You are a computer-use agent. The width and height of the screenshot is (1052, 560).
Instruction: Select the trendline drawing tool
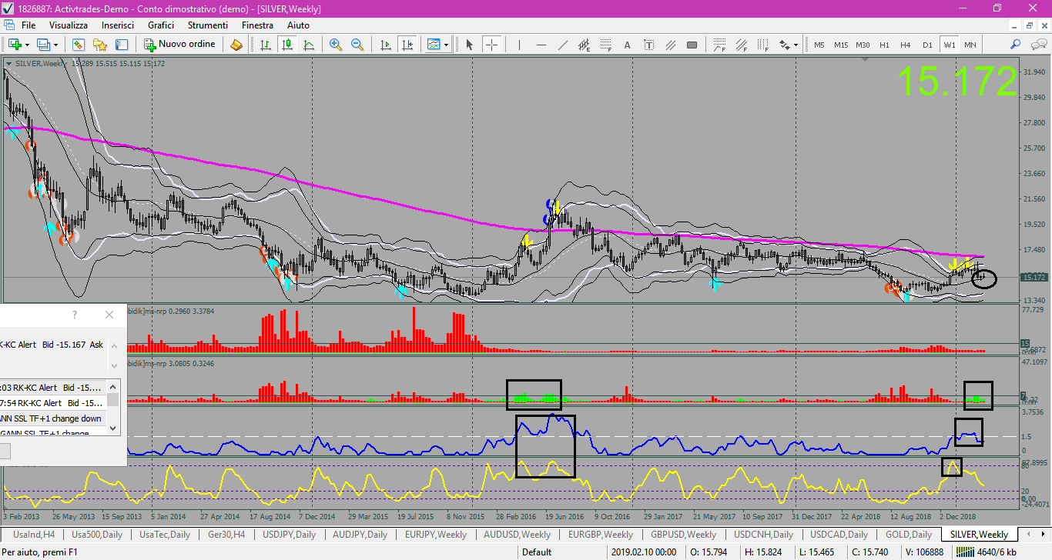[563, 45]
